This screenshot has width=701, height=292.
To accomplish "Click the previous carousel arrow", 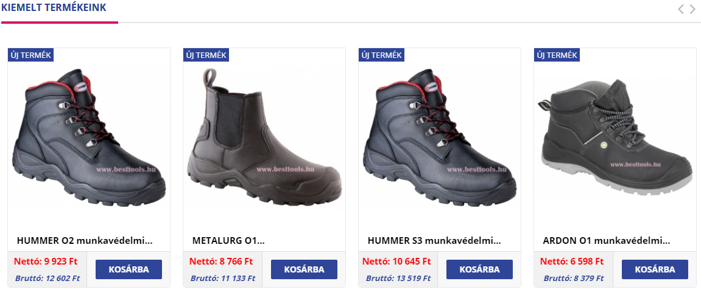I will coord(680,9).
